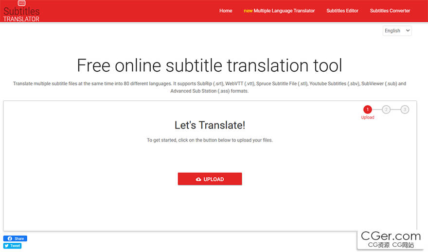
Task: Open the Subtitles Editor menu item
Action: [x=342, y=11]
